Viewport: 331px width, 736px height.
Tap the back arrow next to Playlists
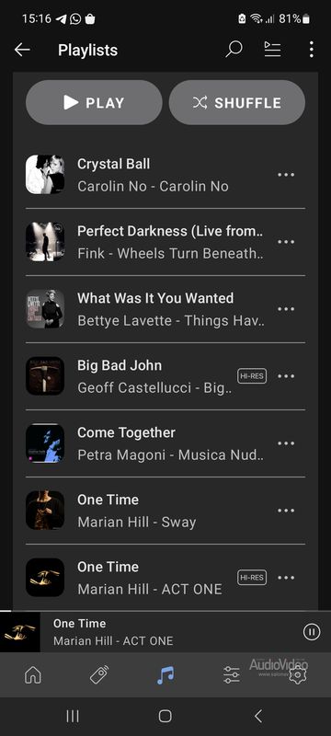22,50
